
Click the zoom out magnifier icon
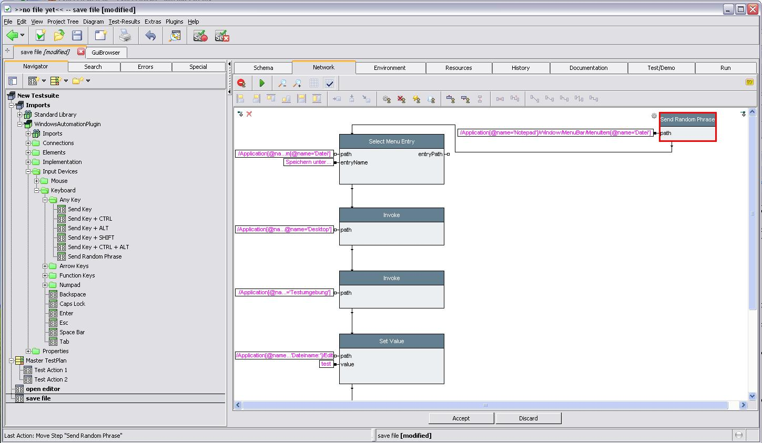tap(282, 83)
